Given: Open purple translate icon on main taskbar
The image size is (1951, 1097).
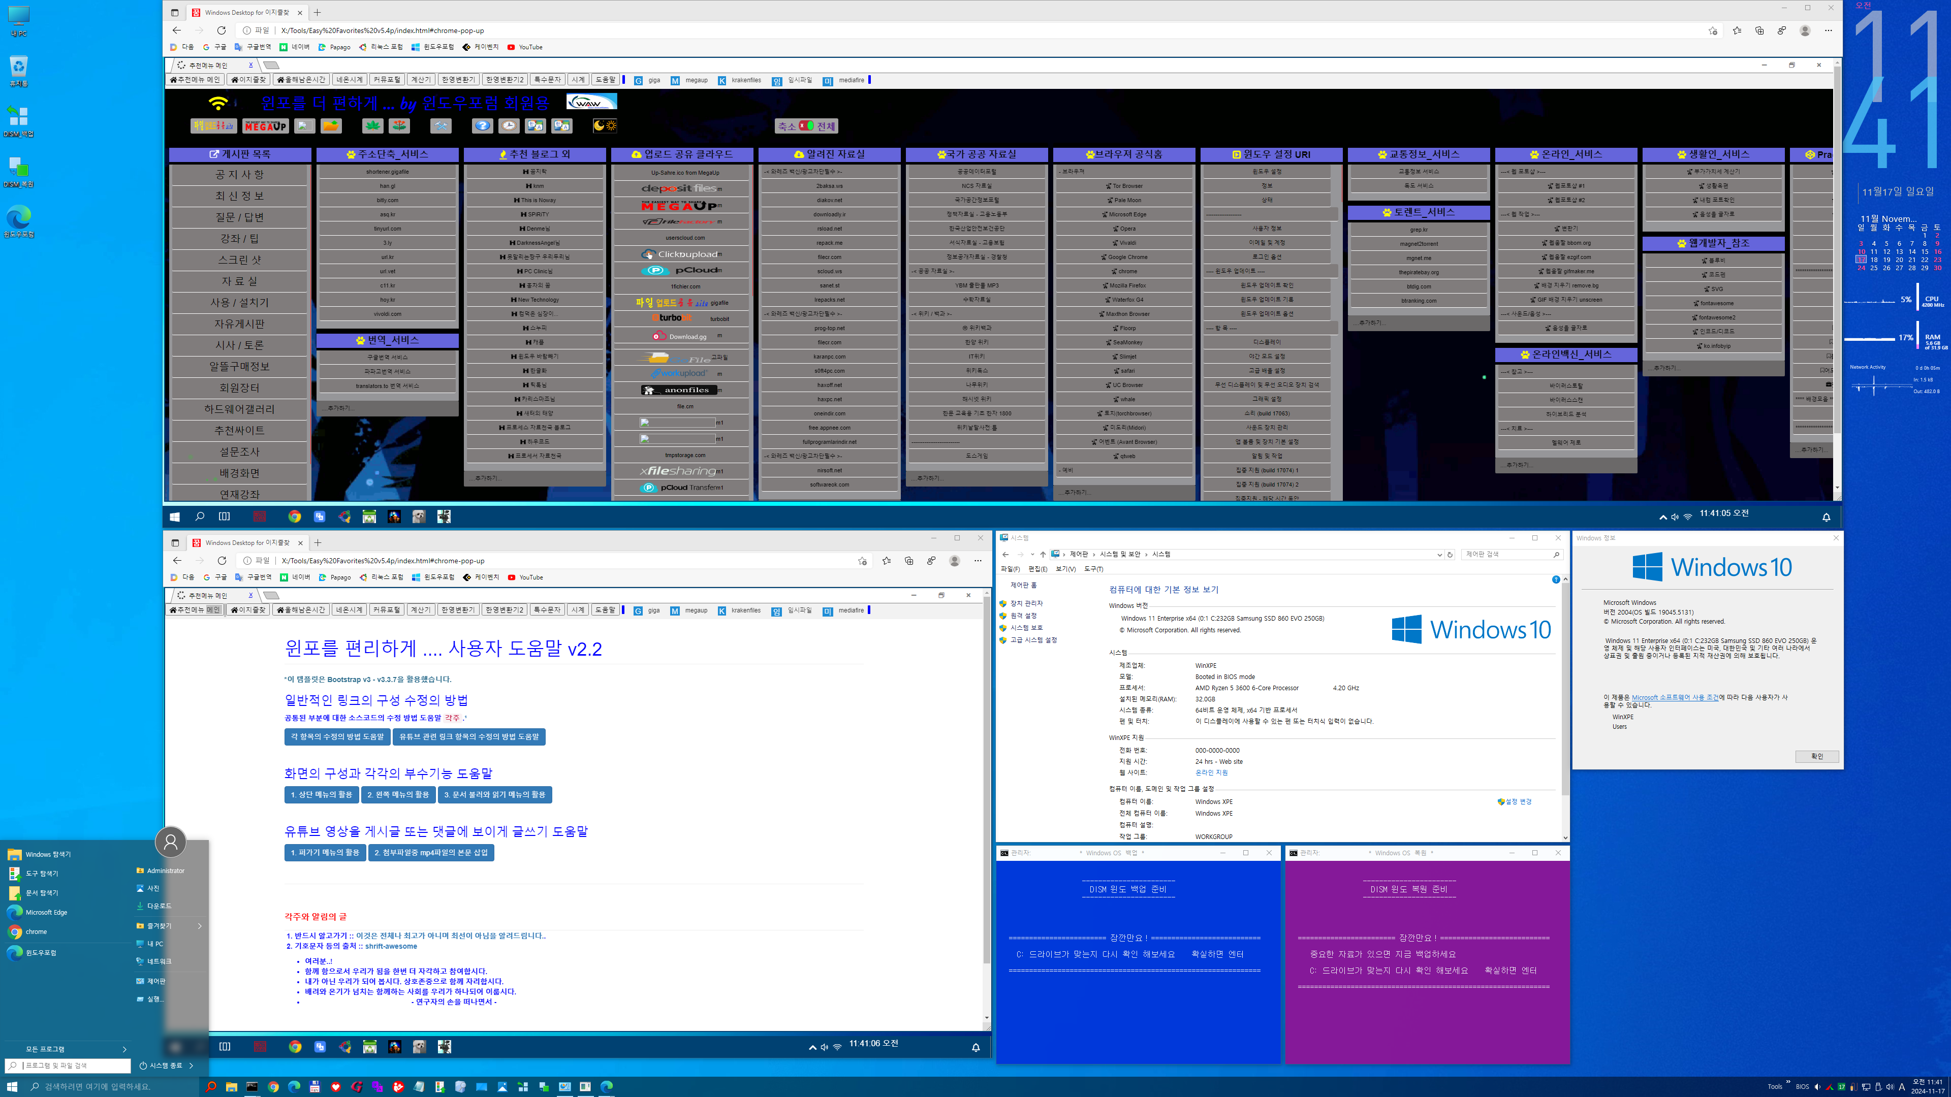Looking at the screenshot, I should tap(377, 1086).
